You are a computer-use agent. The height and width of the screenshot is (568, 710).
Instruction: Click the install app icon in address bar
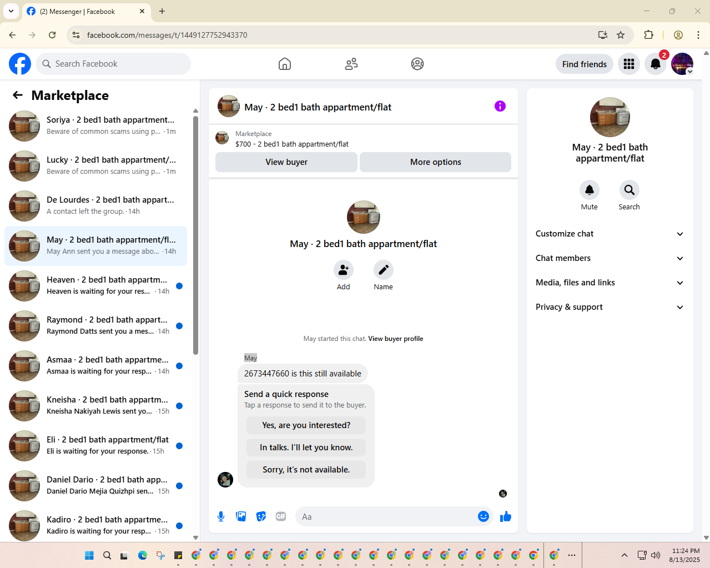pos(603,35)
